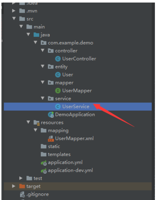Select the service package label
The height and width of the screenshot is (200, 156).
tap(63, 99)
